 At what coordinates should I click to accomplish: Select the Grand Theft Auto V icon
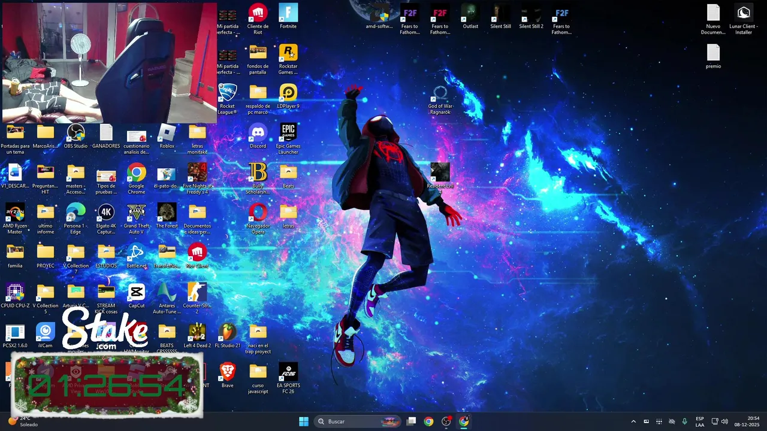point(136,218)
